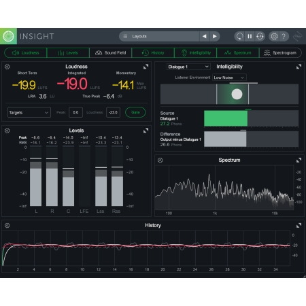Toggle the Spectrogram module tab
Image resolution: width=306 pixels, height=306 pixels.
tap(280, 53)
